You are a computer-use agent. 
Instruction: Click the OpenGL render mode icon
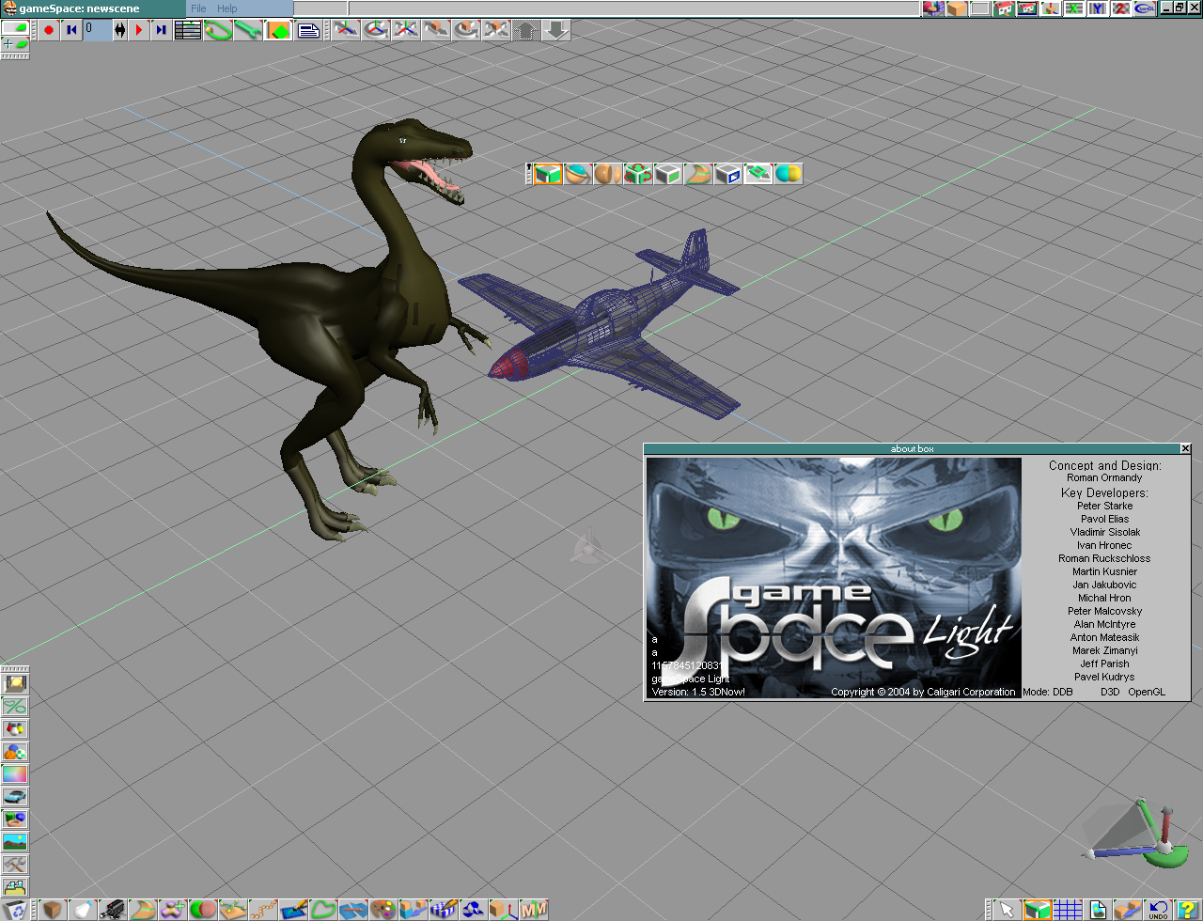(x=1144, y=8)
